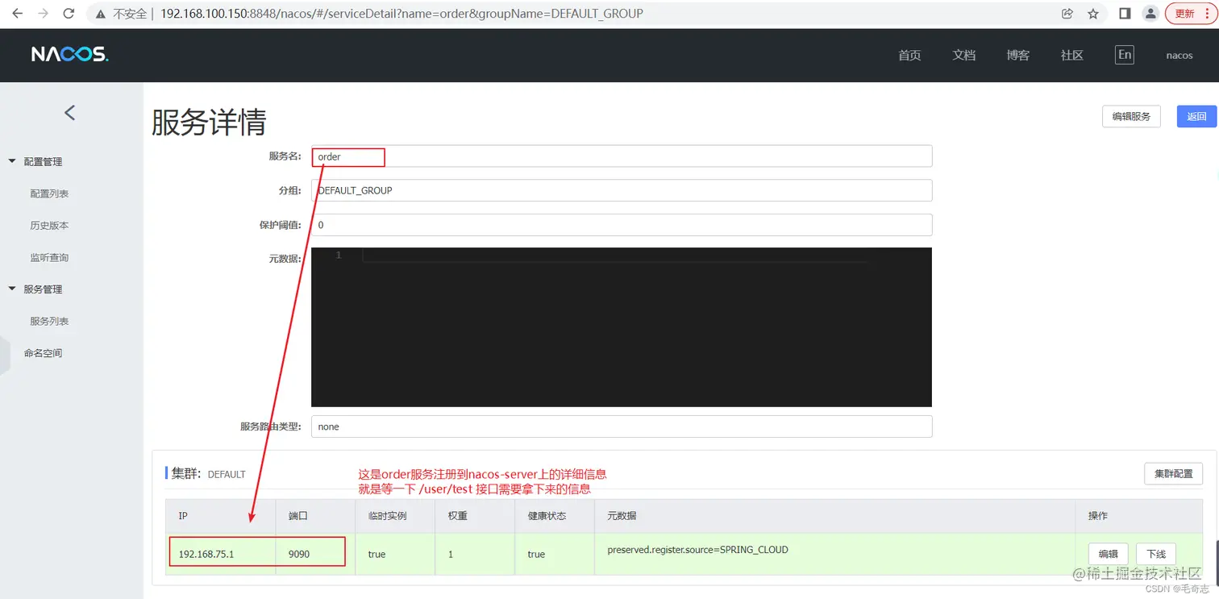Click the 服务详情 page heading
The image size is (1219, 599).
tap(209, 123)
